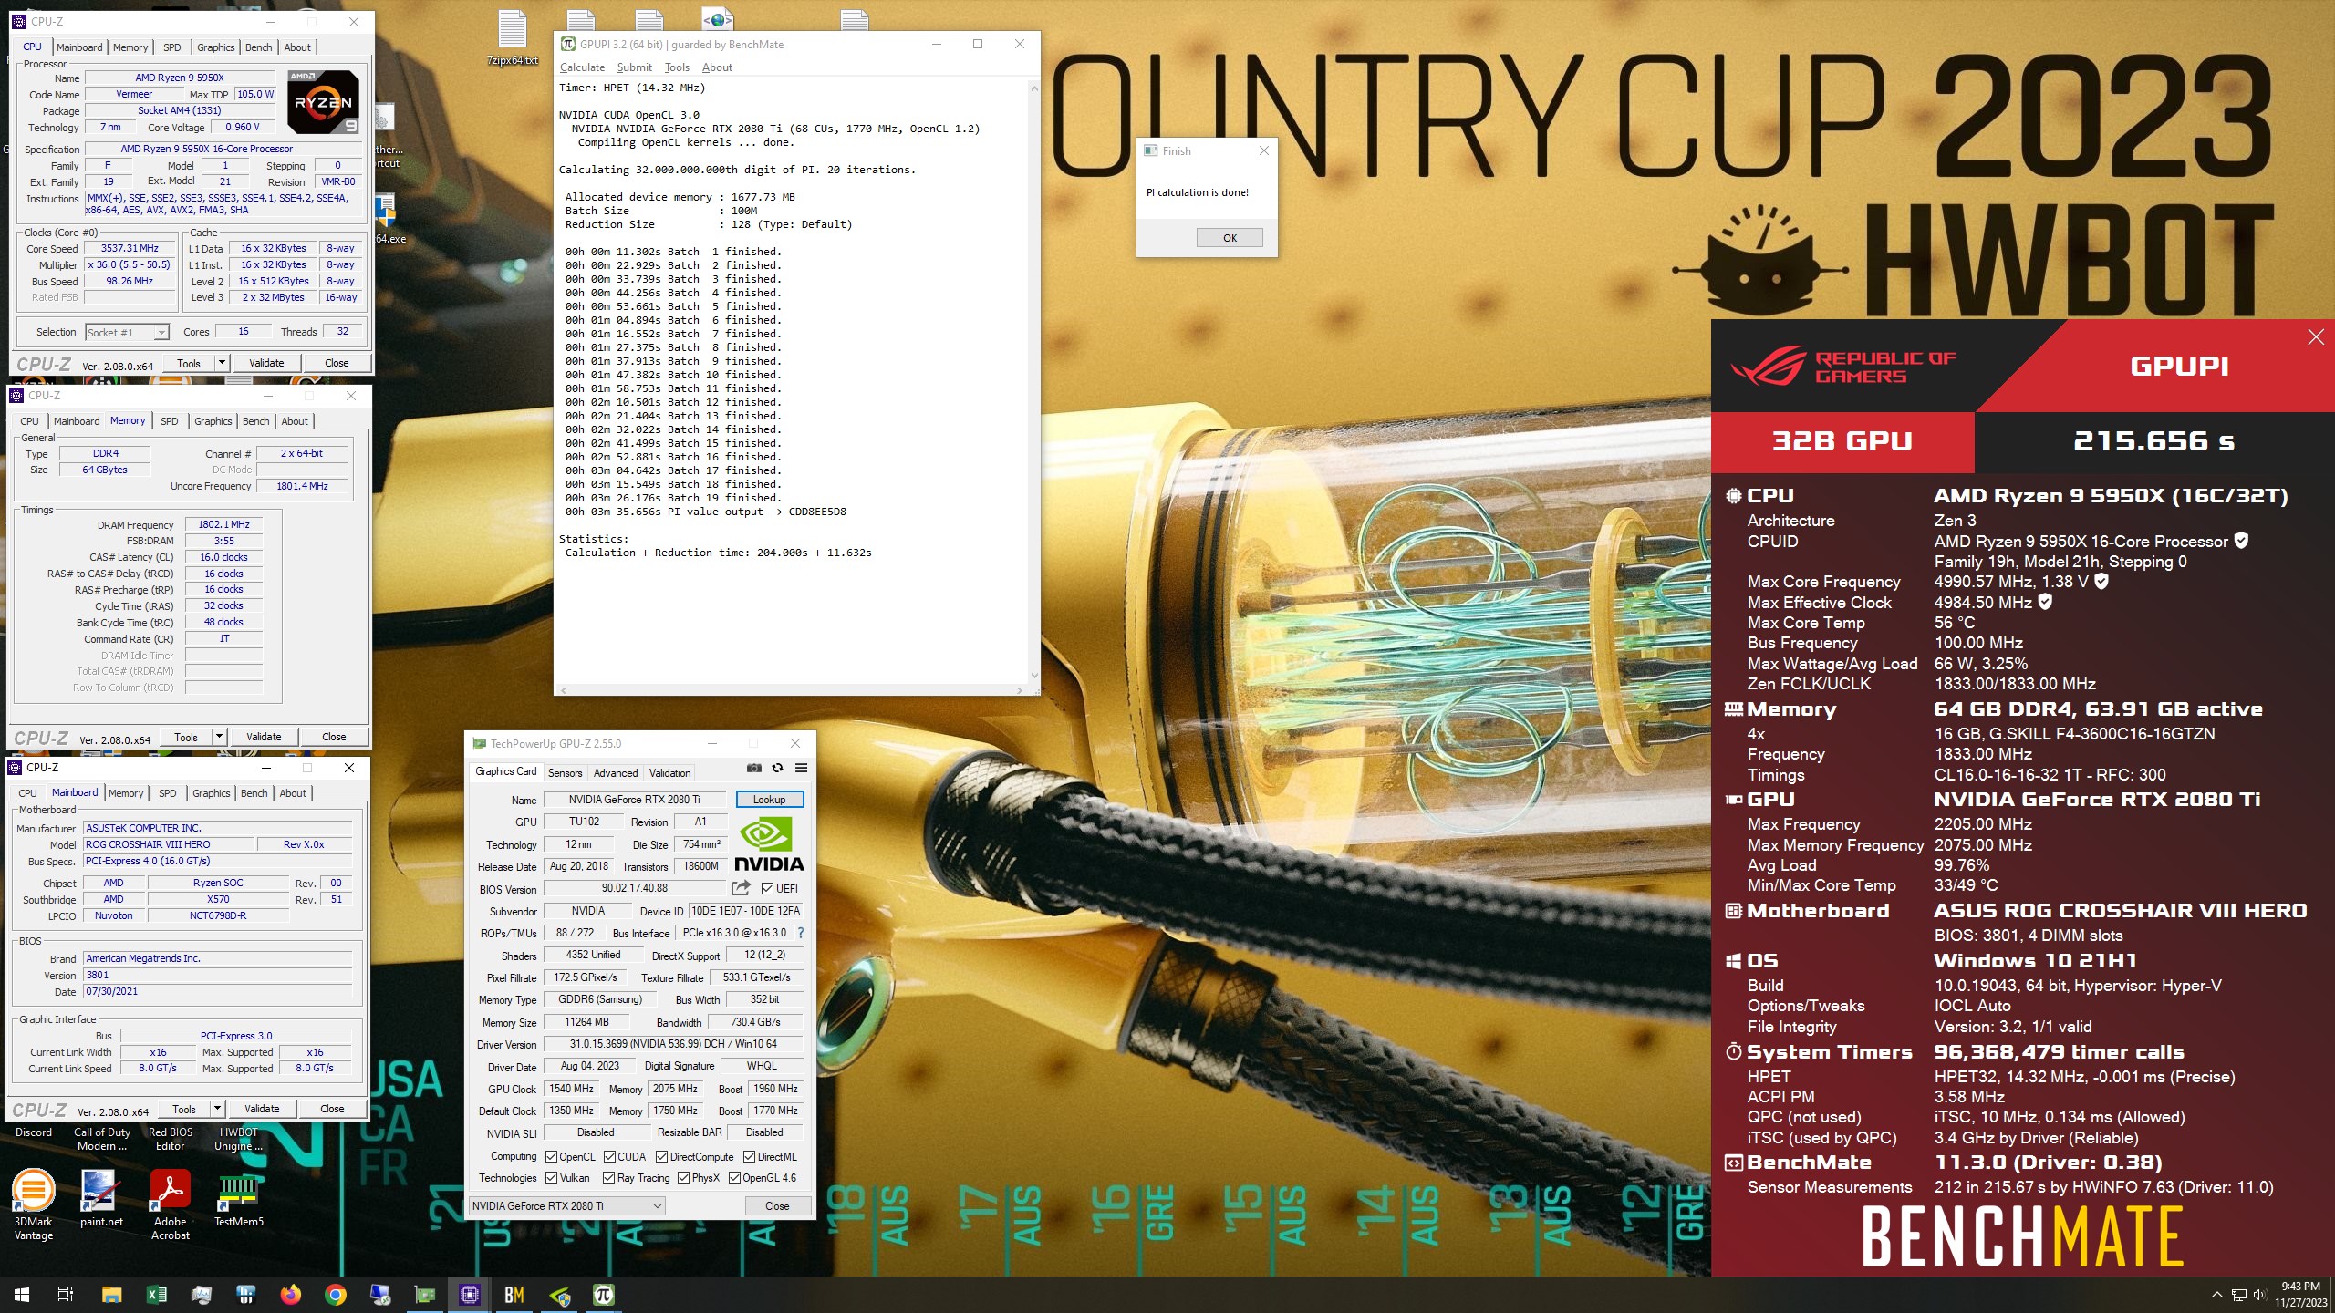
Task: Expand Tools dropdown arrow in CPU-Z Mainboard window
Action: [x=216, y=1109]
